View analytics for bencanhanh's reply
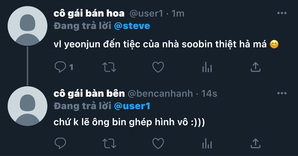Image resolution: width=298 pixels, height=156 pixels. [207, 144]
